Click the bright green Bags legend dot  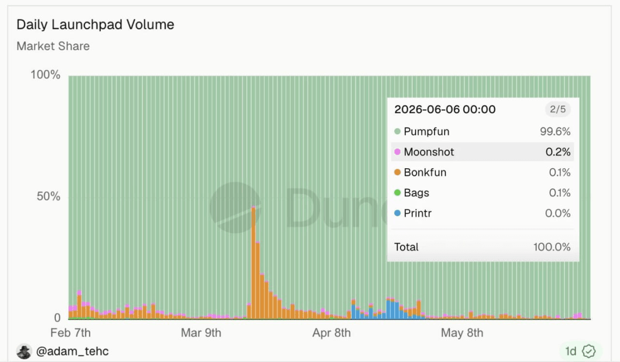tap(397, 193)
